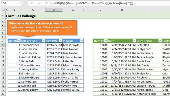Click the Cancel (X) formula bar icon
The width and height of the screenshot is (170, 96).
pos(32,3)
